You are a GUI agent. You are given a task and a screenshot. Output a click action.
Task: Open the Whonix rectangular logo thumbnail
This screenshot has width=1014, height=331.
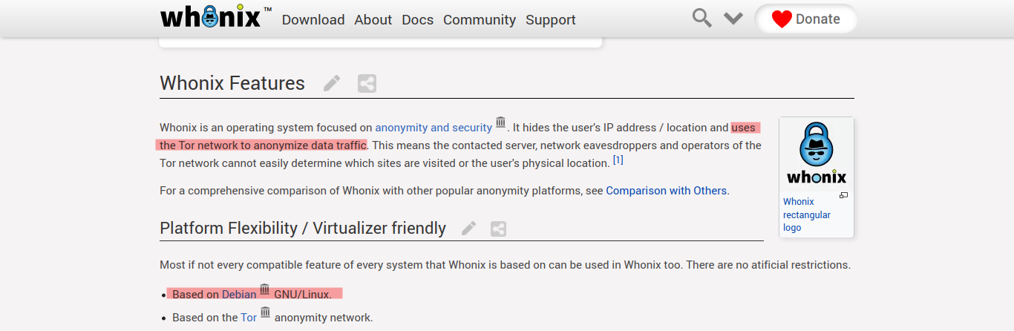[817, 153]
